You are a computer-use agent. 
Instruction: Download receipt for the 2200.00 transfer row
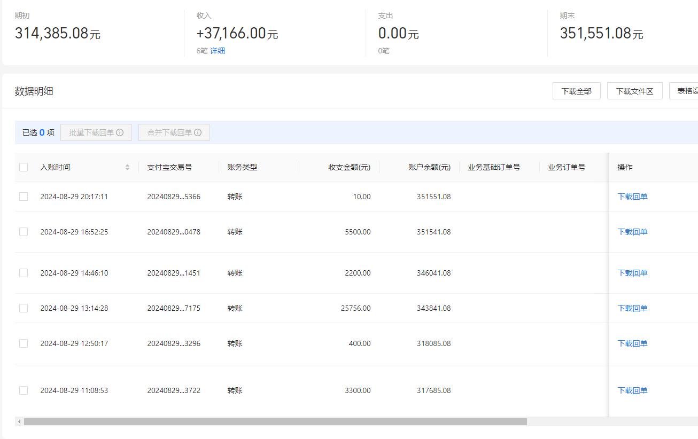pos(632,273)
